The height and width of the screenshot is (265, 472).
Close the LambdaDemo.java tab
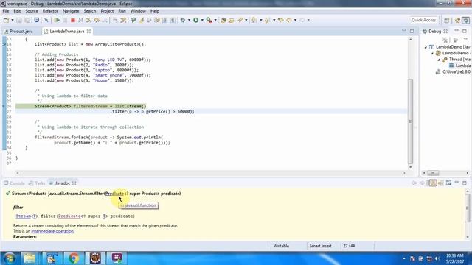click(88, 31)
